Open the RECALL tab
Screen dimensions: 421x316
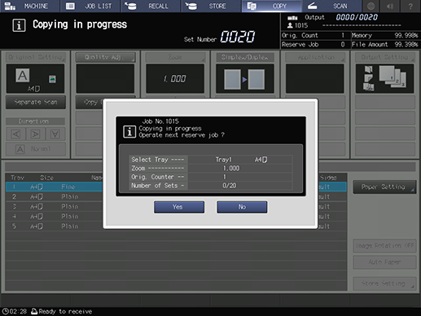151,6
